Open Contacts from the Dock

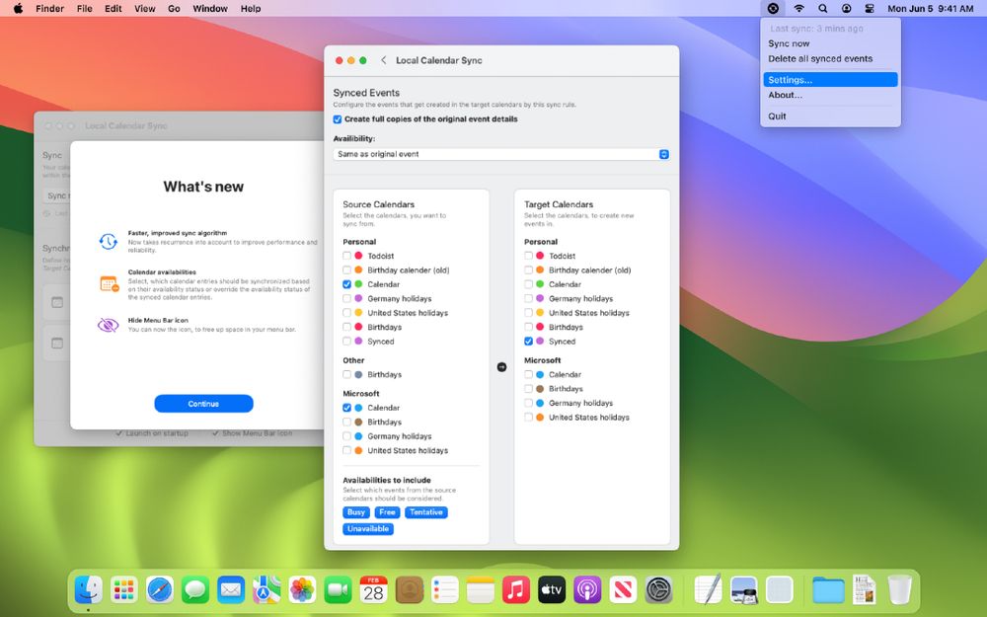(x=410, y=590)
